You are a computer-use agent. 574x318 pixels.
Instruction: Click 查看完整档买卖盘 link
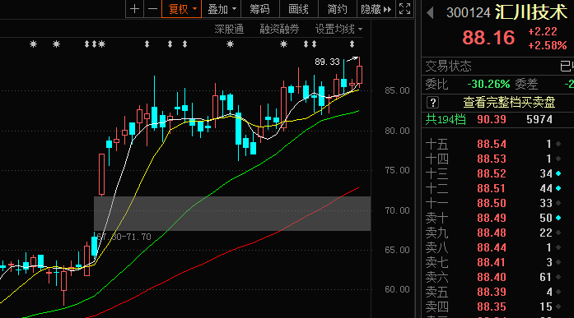509,103
